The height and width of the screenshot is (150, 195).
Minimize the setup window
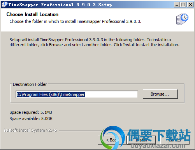177,5
